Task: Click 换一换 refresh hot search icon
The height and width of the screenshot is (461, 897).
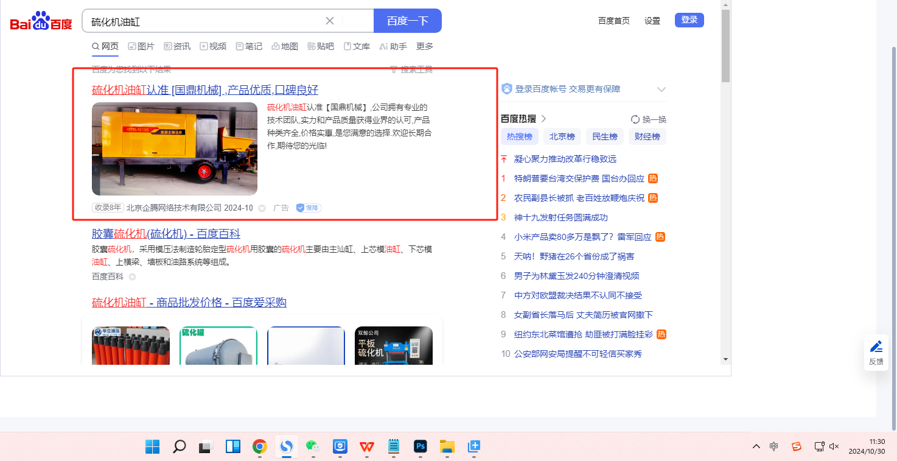Action: click(x=635, y=119)
